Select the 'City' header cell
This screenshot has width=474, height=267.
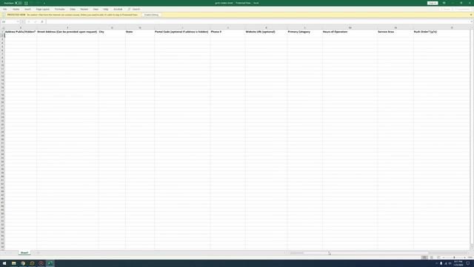tap(112, 32)
